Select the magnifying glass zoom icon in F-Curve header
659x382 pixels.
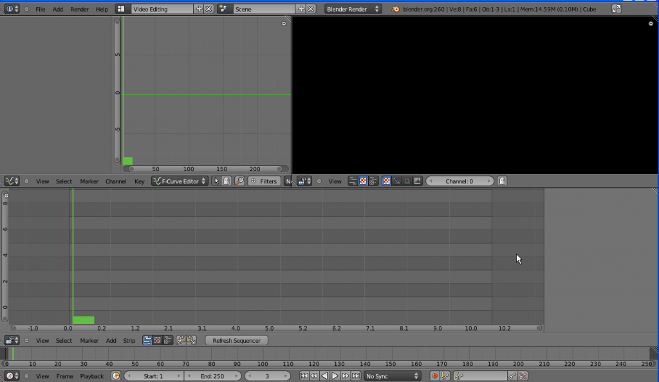[240, 181]
